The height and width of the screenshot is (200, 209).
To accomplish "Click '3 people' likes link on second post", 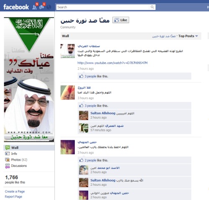I will click(x=90, y=106).
